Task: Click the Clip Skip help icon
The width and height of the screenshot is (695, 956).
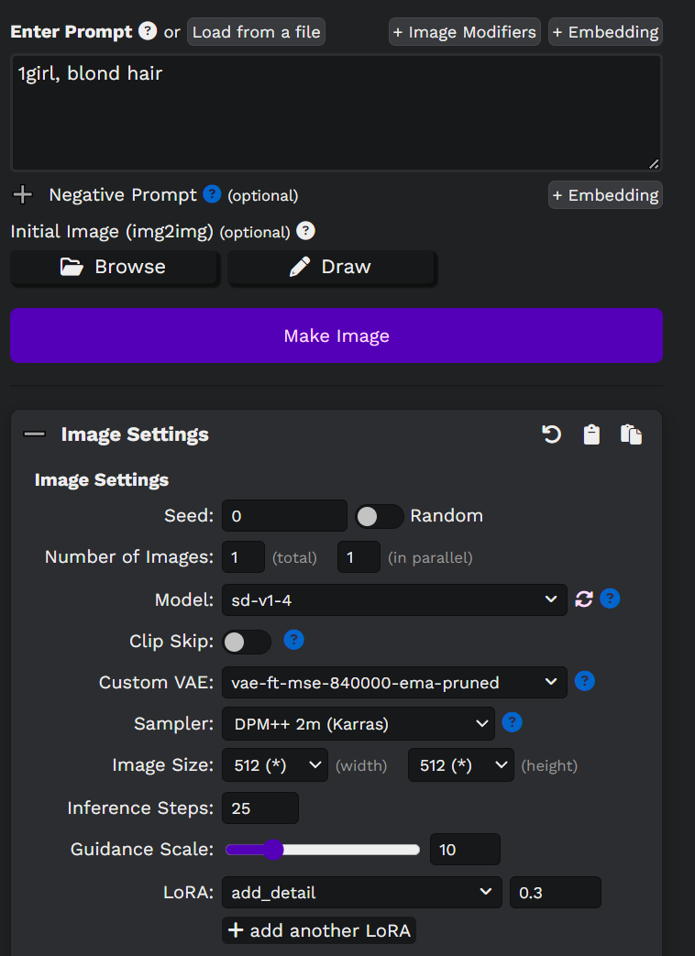Action: (293, 640)
